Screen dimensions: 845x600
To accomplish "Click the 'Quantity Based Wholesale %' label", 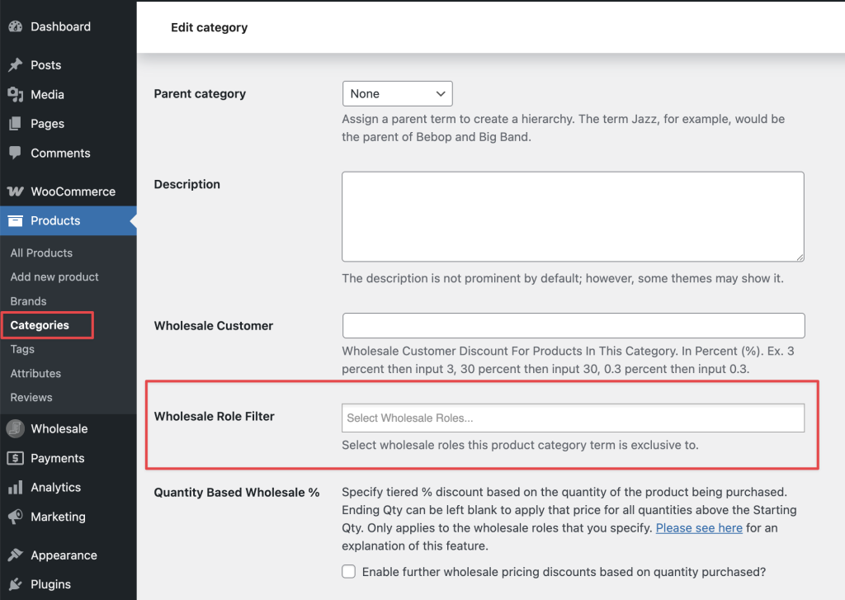I will (x=237, y=492).
